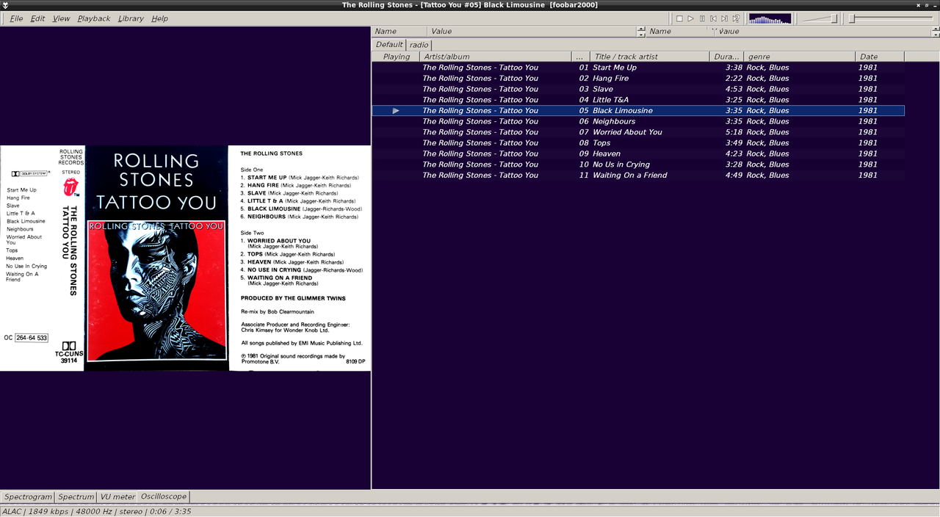Select track 01 Start Me Up
The height and width of the screenshot is (517, 940).
638,68
